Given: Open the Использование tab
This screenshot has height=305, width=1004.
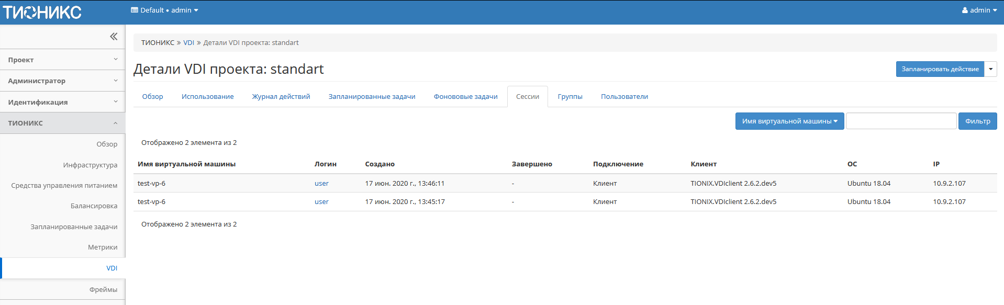Looking at the screenshot, I should click(207, 97).
